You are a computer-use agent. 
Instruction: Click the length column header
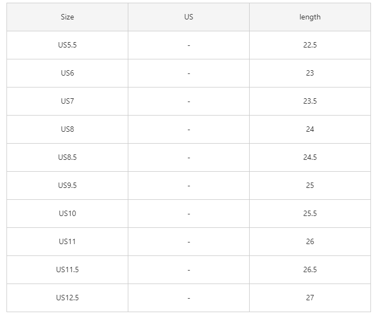coord(310,17)
